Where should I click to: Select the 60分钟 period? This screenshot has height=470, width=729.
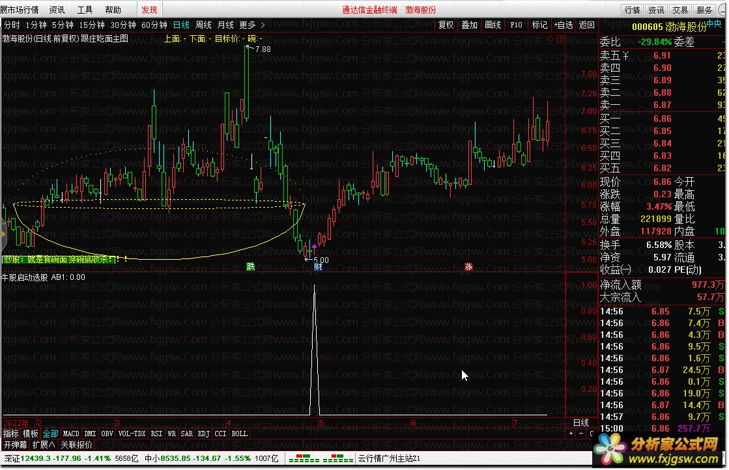click(154, 25)
